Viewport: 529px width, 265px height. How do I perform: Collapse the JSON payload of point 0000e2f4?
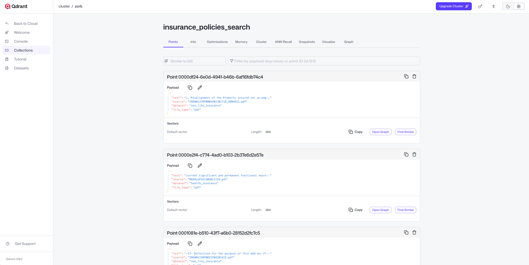click(168, 171)
